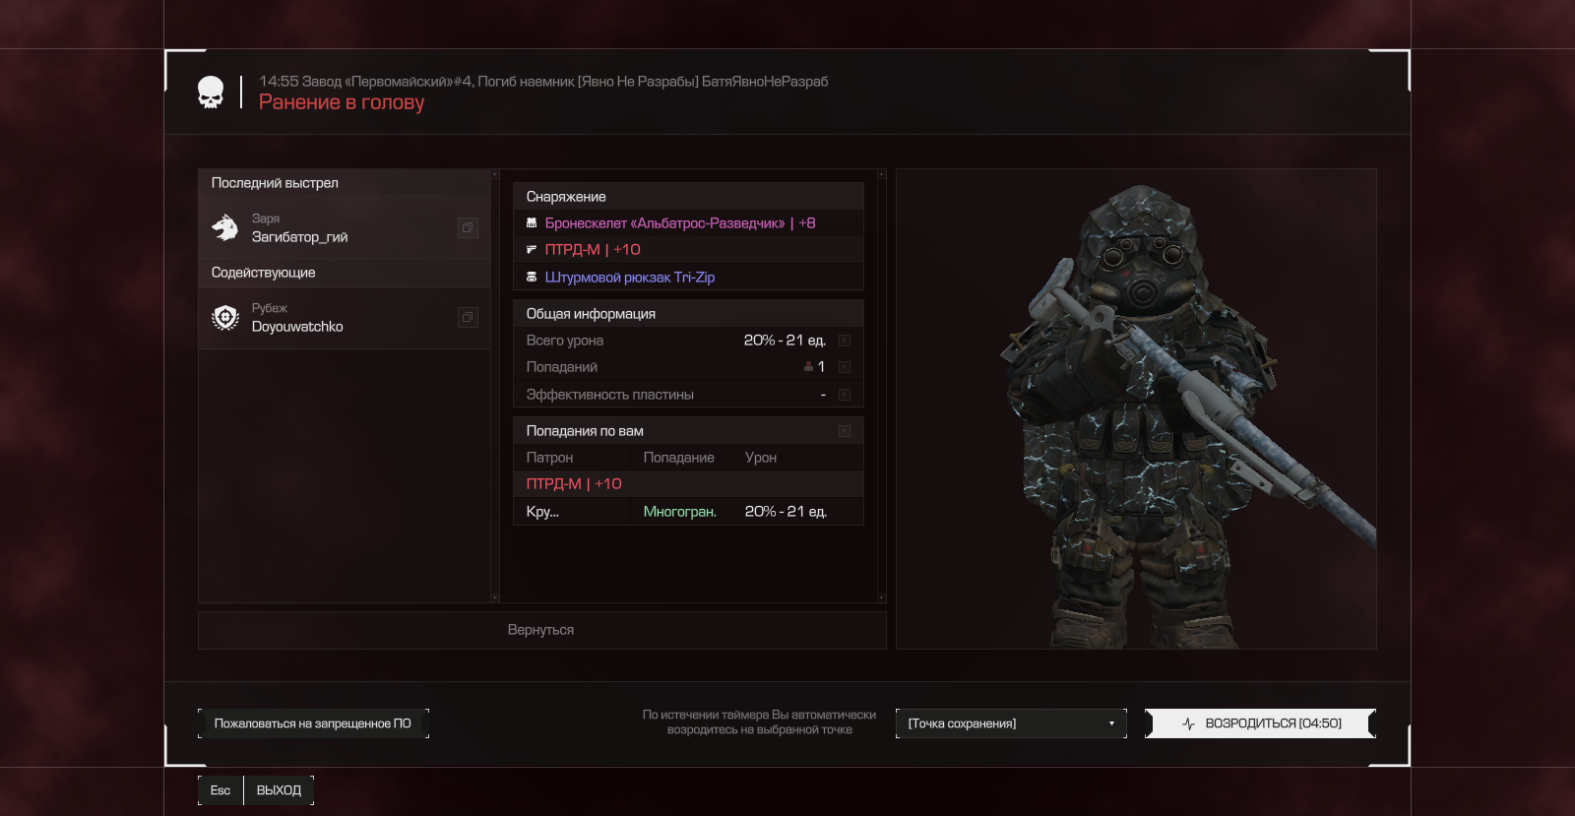
Task: Click the Ранение в голову death cause
Action: pyautogui.click(x=342, y=102)
